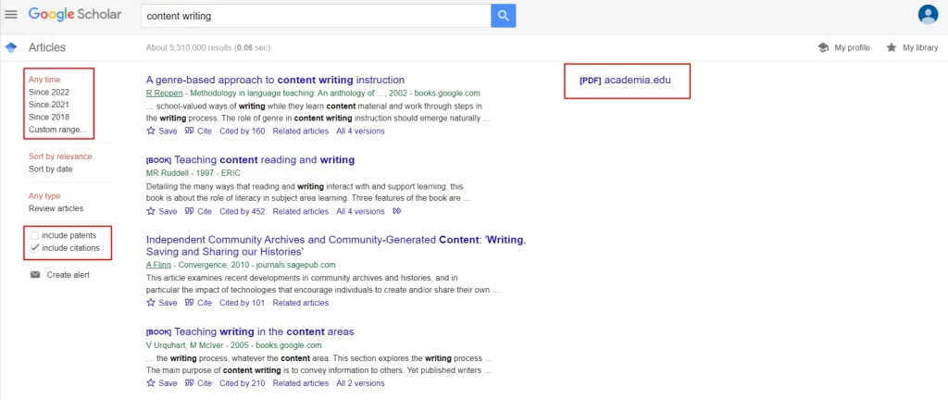Open the Custom range... option
The height and width of the screenshot is (400, 948).
[57, 130]
